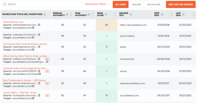The height and width of the screenshot is (103, 197).
Task: Click last seen date 03/31/2022
Action: point(185,47)
